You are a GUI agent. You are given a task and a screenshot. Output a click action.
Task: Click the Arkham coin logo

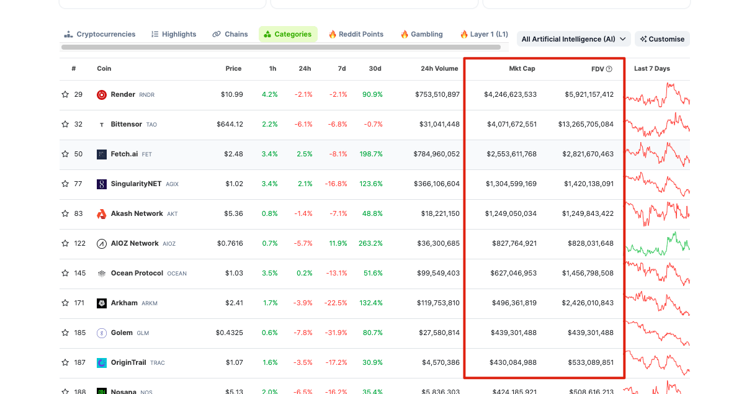tap(102, 303)
